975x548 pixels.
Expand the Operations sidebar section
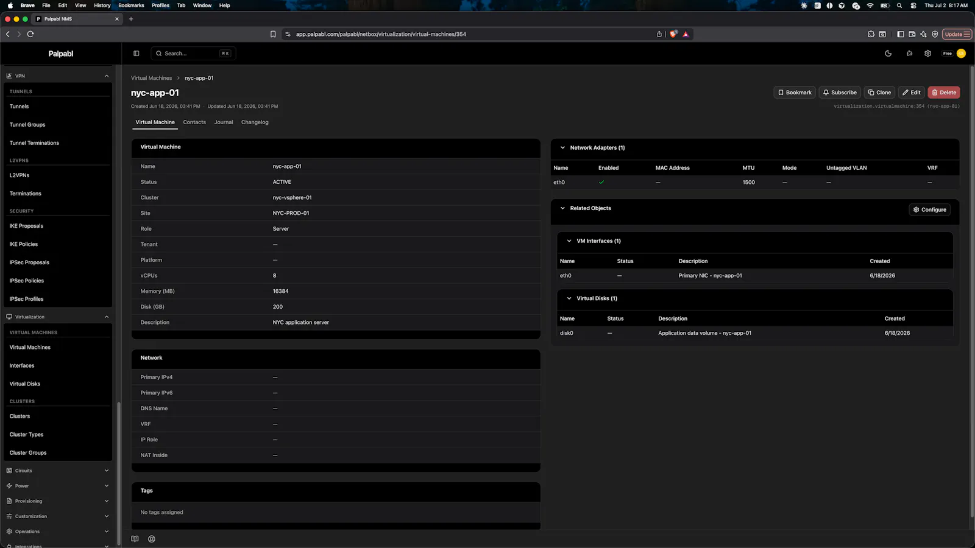coord(107,532)
